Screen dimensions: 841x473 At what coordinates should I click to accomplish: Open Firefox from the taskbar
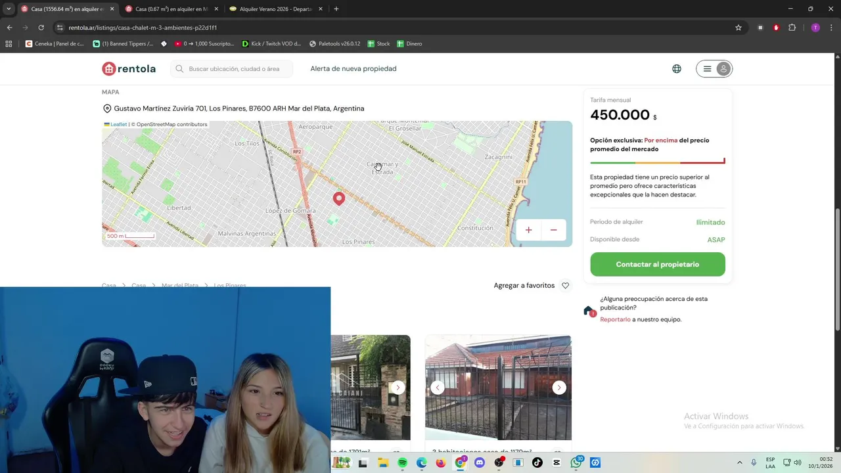point(441,462)
